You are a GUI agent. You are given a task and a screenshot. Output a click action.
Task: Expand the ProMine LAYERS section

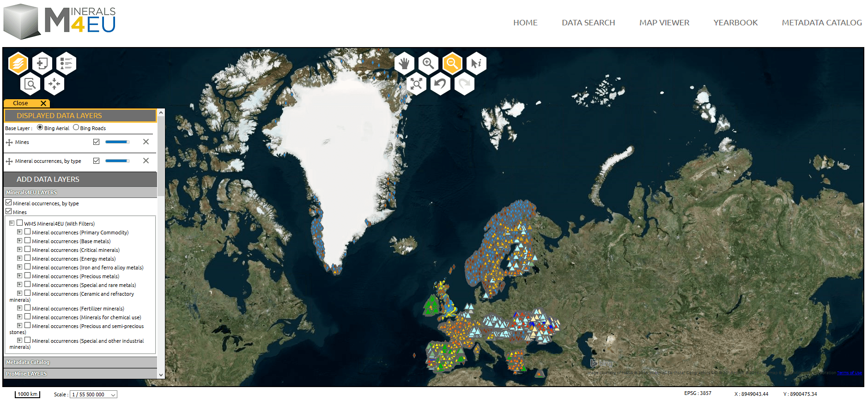point(80,374)
